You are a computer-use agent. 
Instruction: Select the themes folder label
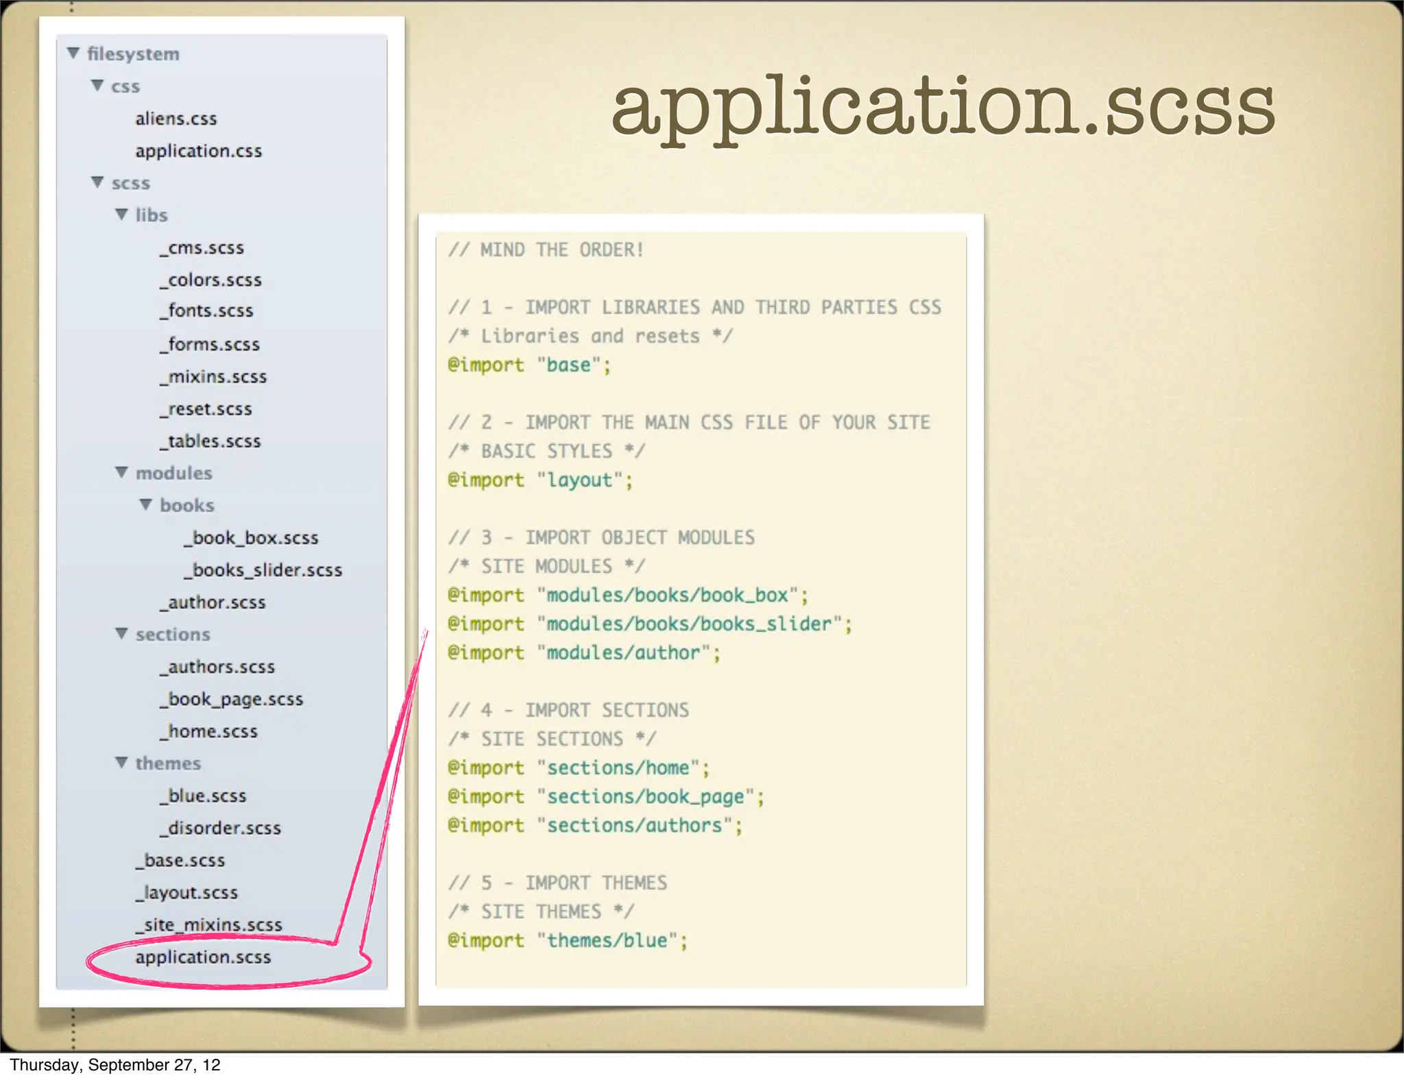[168, 763]
